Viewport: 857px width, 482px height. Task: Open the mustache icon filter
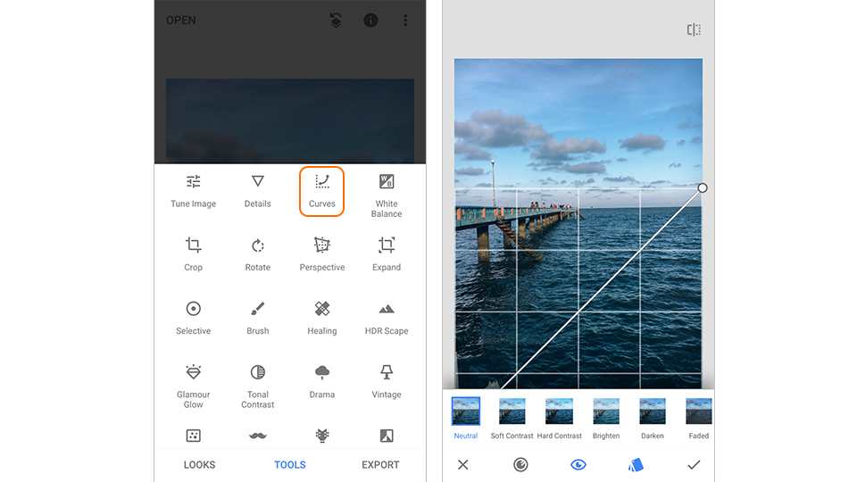[x=257, y=436]
